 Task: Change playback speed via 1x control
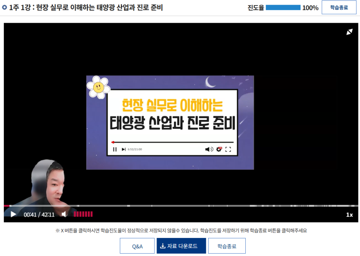tap(349, 215)
